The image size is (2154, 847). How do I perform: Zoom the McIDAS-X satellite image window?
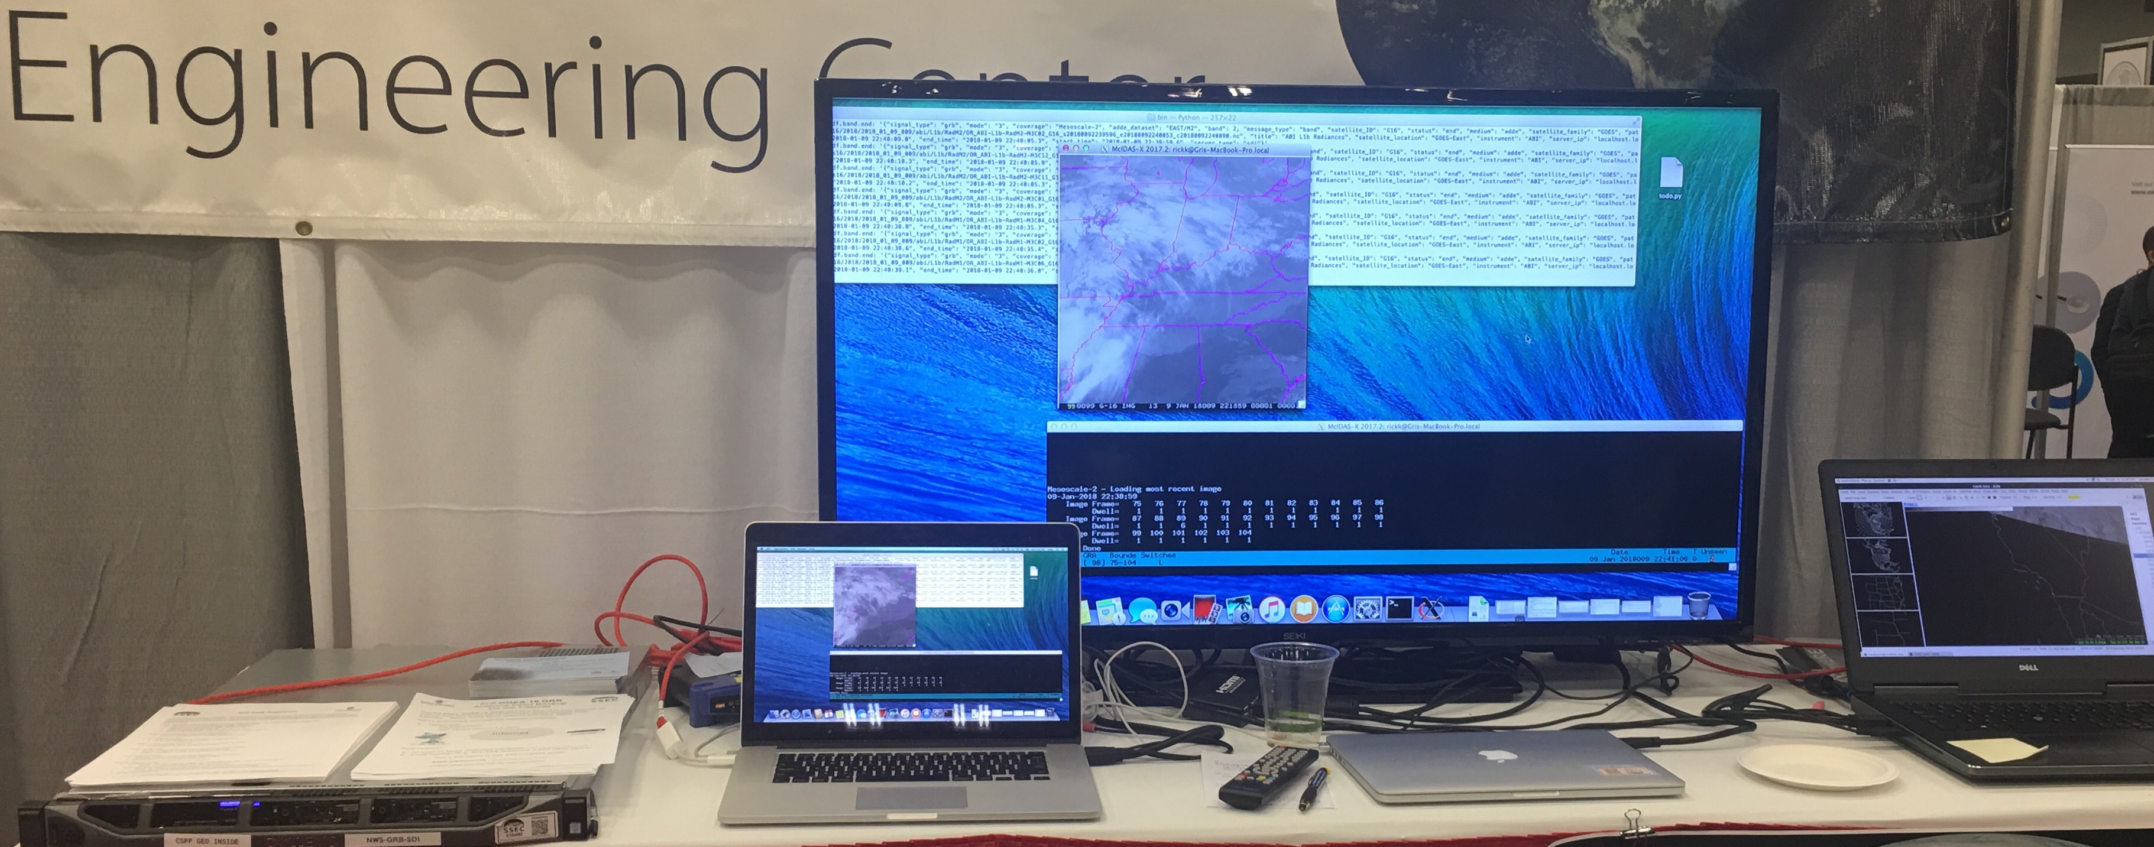1087,149
